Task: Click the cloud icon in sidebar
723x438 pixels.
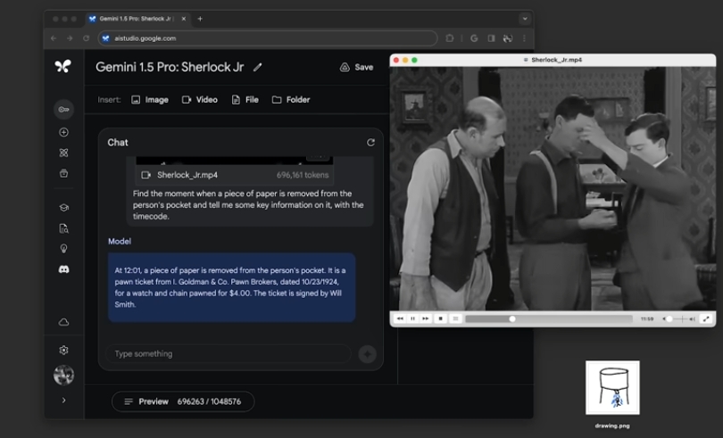Action: 63,322
